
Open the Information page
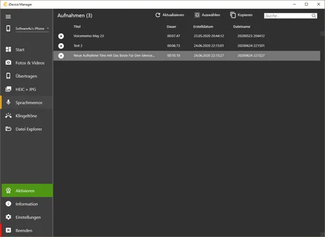pos(27,204)
